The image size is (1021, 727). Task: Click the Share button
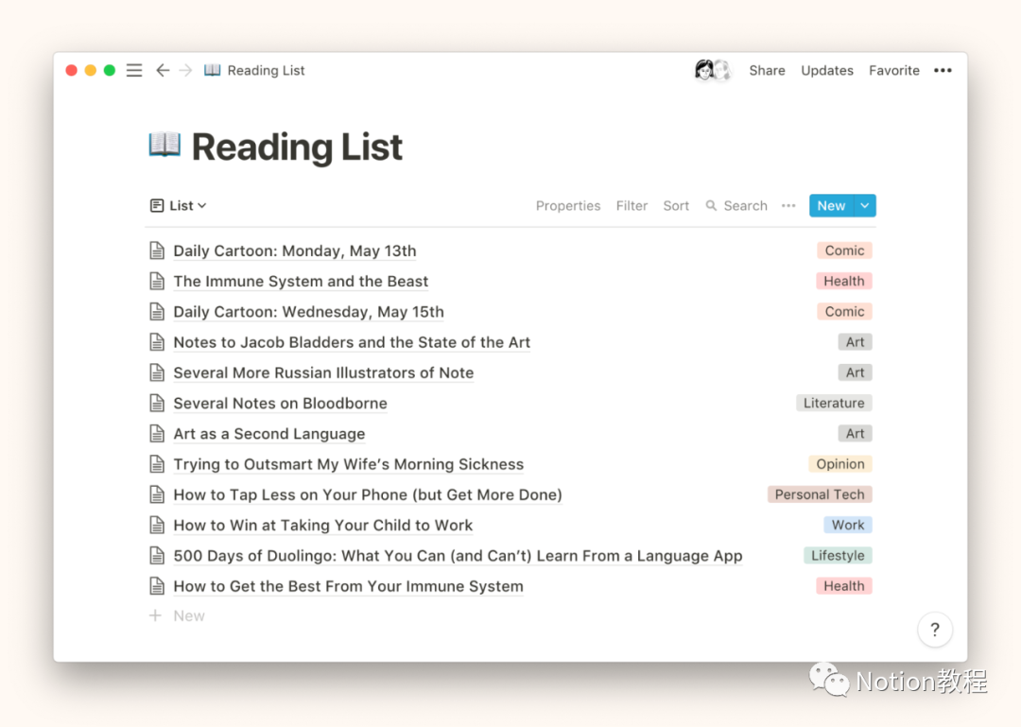click(767, 71)
